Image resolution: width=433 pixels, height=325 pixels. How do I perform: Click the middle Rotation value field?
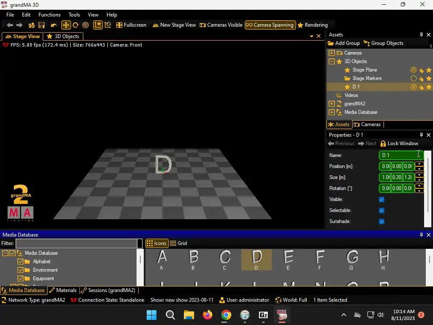(x=397, y=188)
